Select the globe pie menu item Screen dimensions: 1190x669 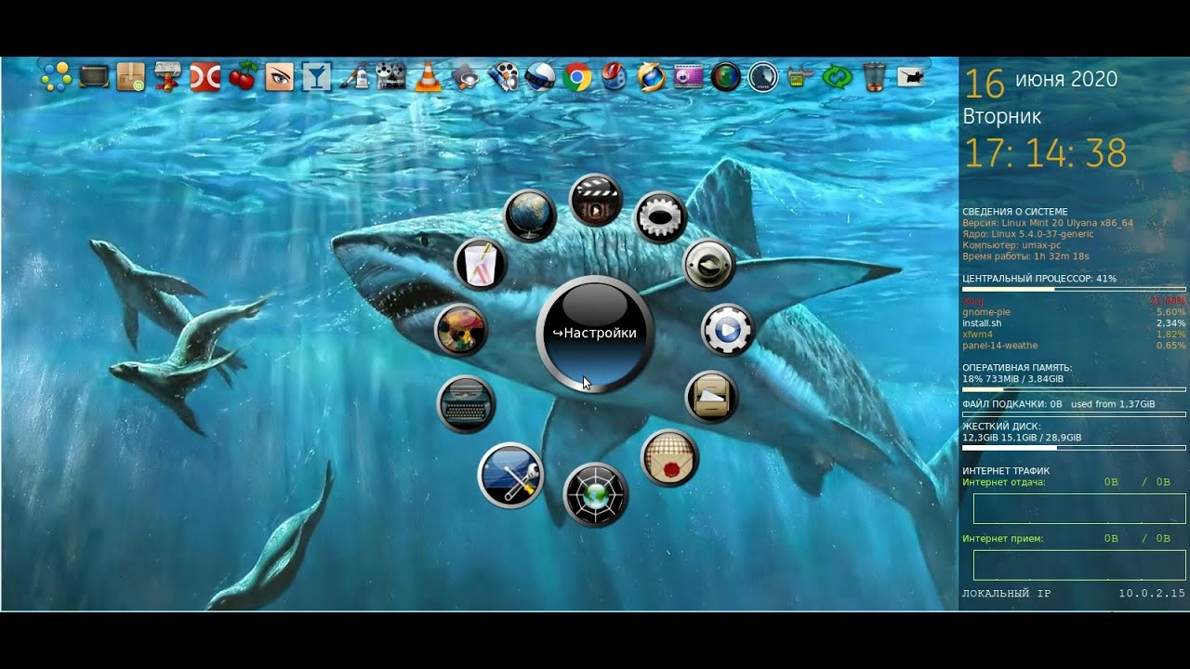530,216
